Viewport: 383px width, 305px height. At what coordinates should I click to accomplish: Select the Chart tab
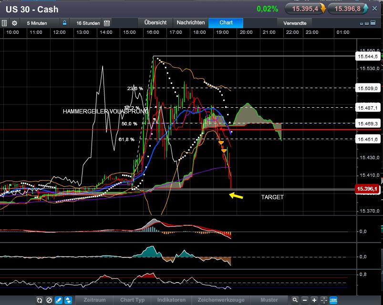pos(226,23)
